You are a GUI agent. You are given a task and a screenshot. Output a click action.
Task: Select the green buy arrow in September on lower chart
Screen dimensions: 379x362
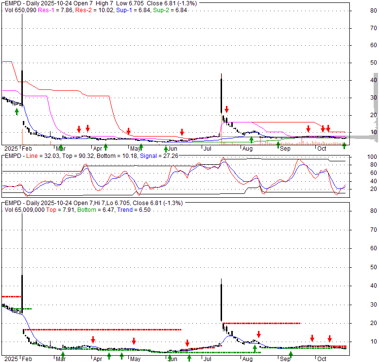(291, 355)
